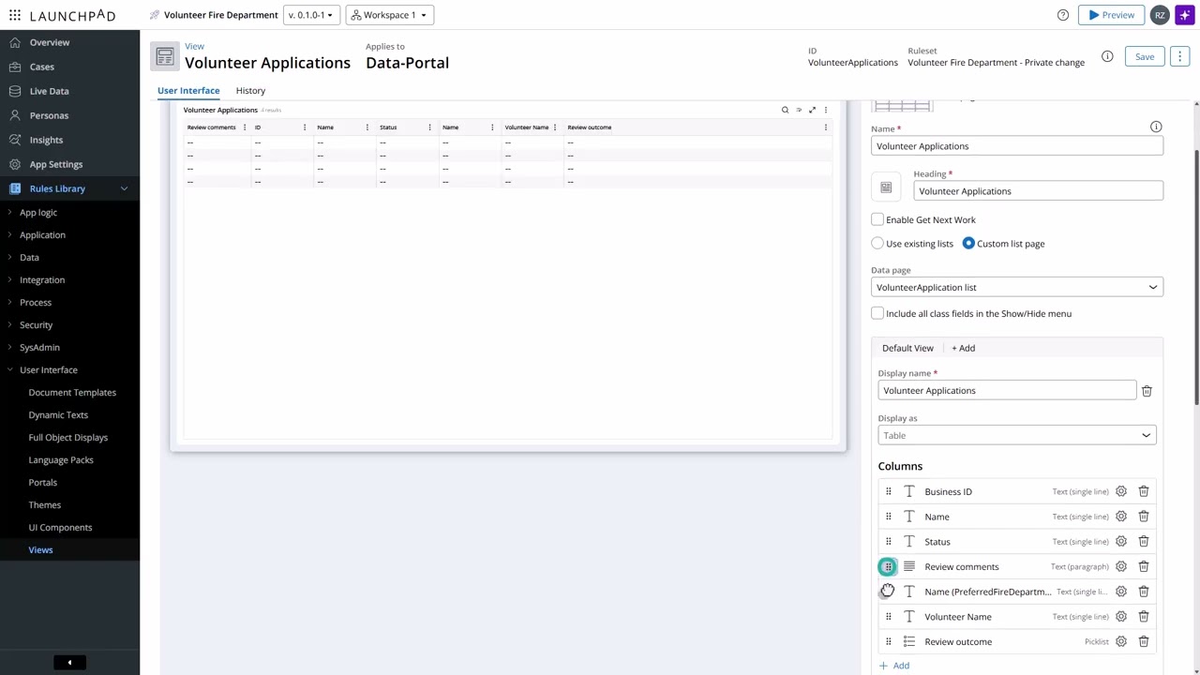
Task: Click the right panel vertical scrollbar
Action: (1196, 277)
